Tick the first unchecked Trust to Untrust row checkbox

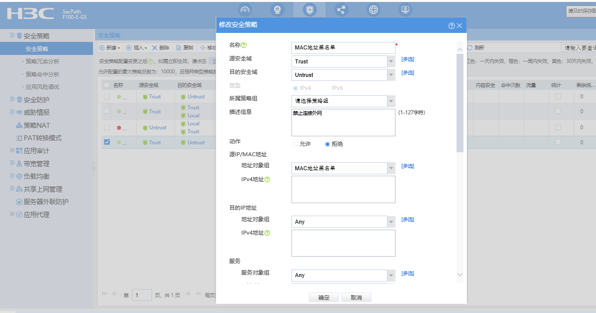click(x=107, y=97)
